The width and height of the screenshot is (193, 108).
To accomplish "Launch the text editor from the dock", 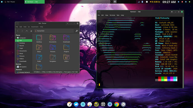I will (69, 104).
